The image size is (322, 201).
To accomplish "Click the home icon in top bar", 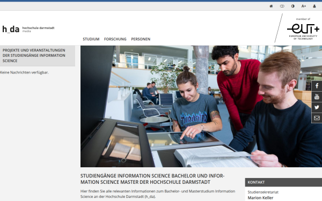I will [271, 6].
